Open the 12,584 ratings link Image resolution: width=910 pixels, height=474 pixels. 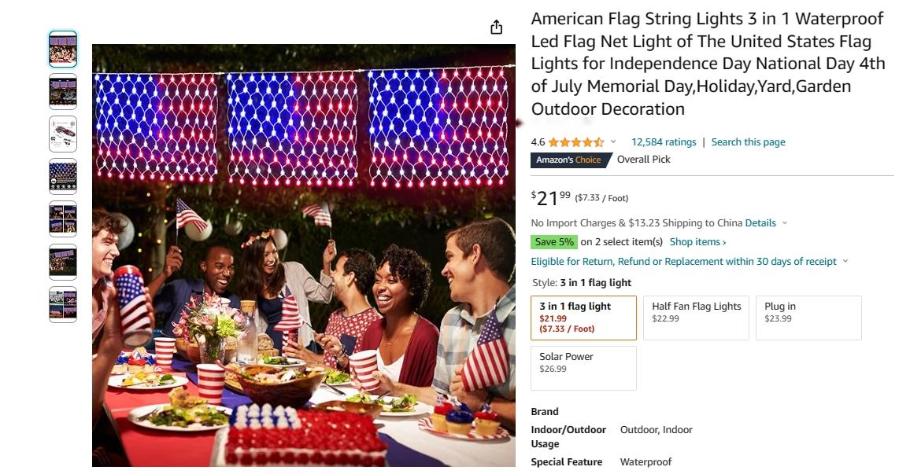pos(664,142)
